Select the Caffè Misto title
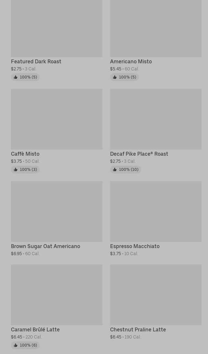The width and height of the screenshot is (208, 354). (x=25, y=154)
